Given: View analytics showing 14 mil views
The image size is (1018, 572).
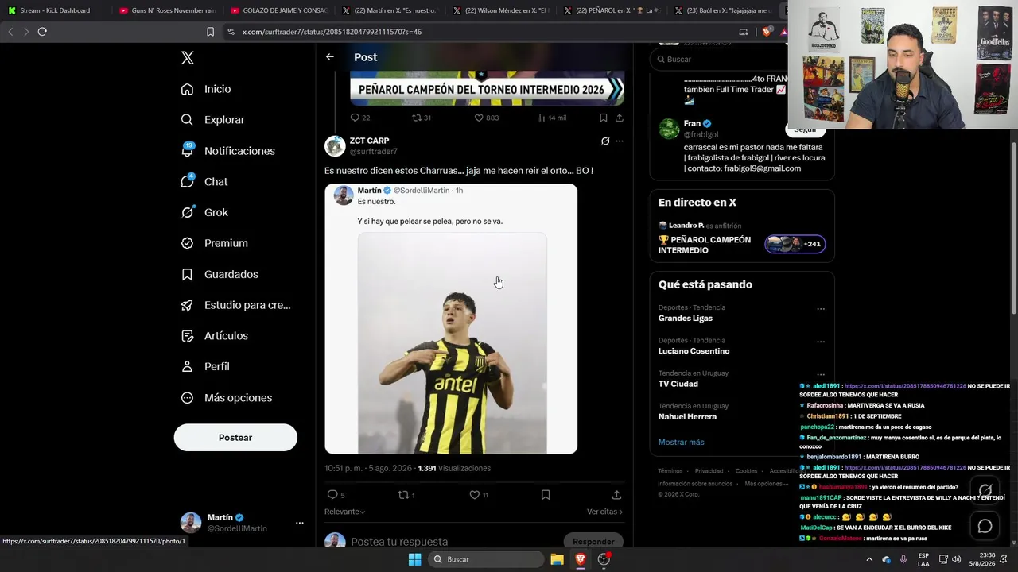Looking at the screenshot, I should (x=551, y=118).
